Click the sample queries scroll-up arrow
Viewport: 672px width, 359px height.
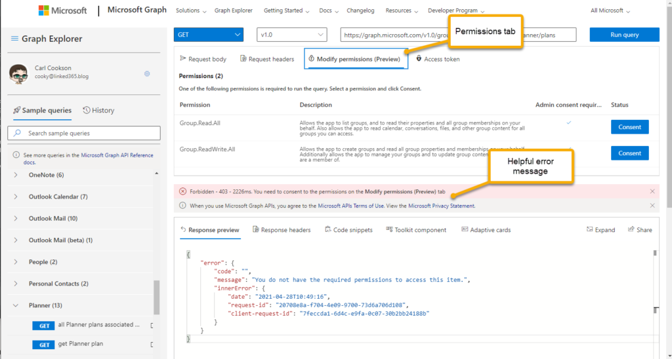[156, 174]
